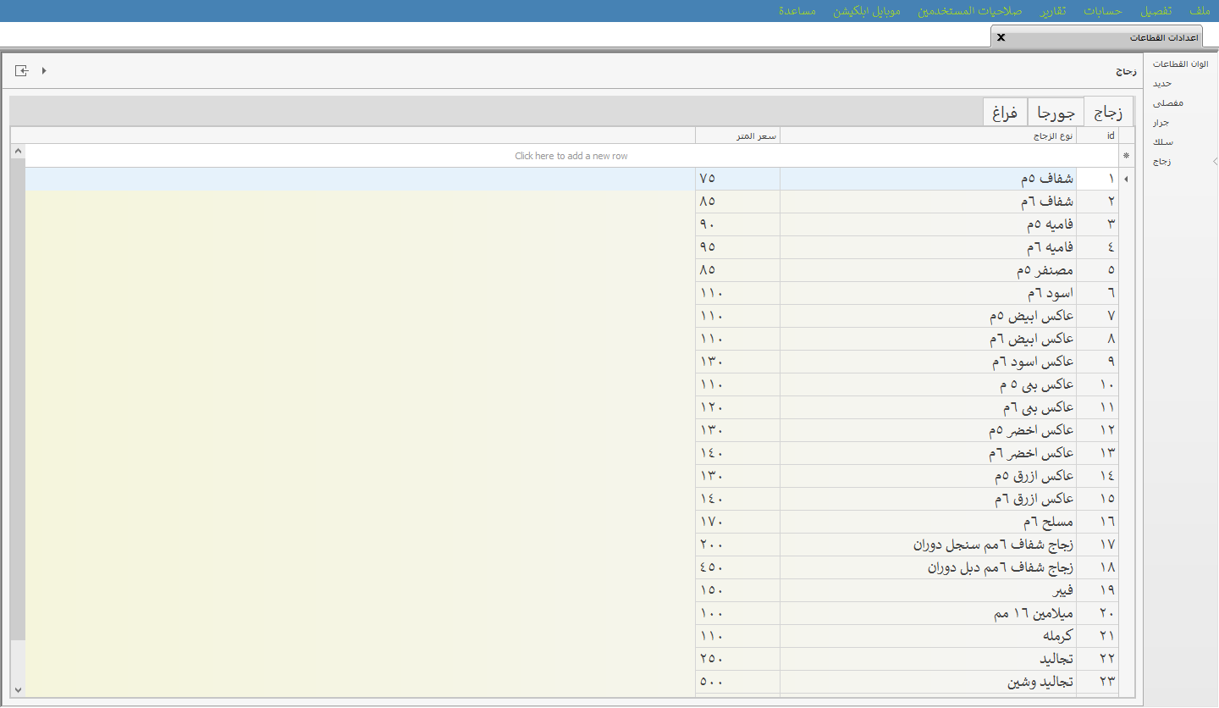Switch to the فراغ tab
Screen dimensions: 1219x708
tap(1005, 112)
